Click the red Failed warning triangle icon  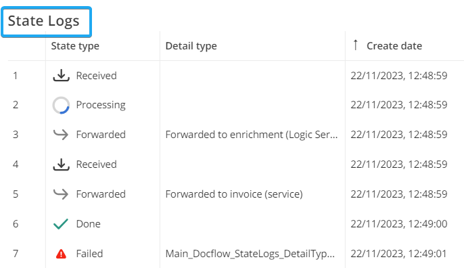tap(61, 254)
